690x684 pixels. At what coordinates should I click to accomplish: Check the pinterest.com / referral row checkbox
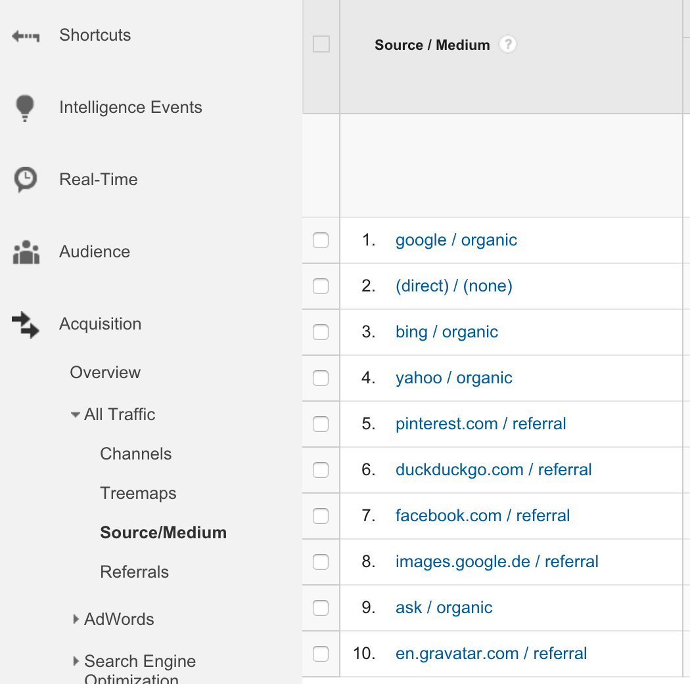click(321, 424)
